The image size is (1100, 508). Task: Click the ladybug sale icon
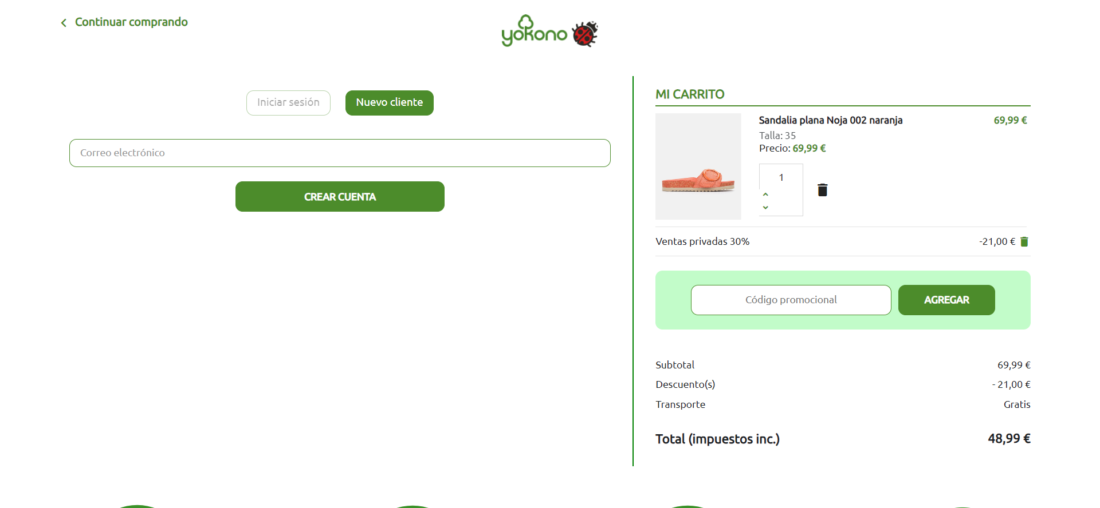pyautogui.click(x=585, y=34)
